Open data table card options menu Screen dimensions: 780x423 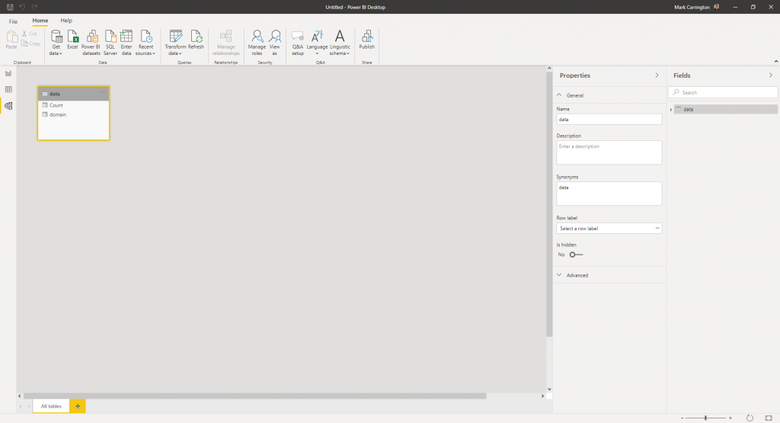pyautogui.click(x=103, y=92)
